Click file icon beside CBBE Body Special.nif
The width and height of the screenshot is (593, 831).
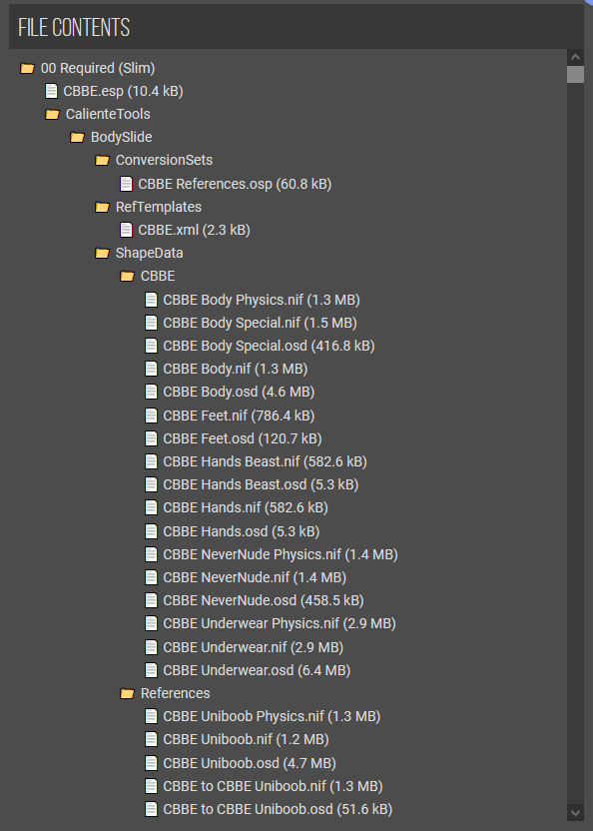click(151, 323)
